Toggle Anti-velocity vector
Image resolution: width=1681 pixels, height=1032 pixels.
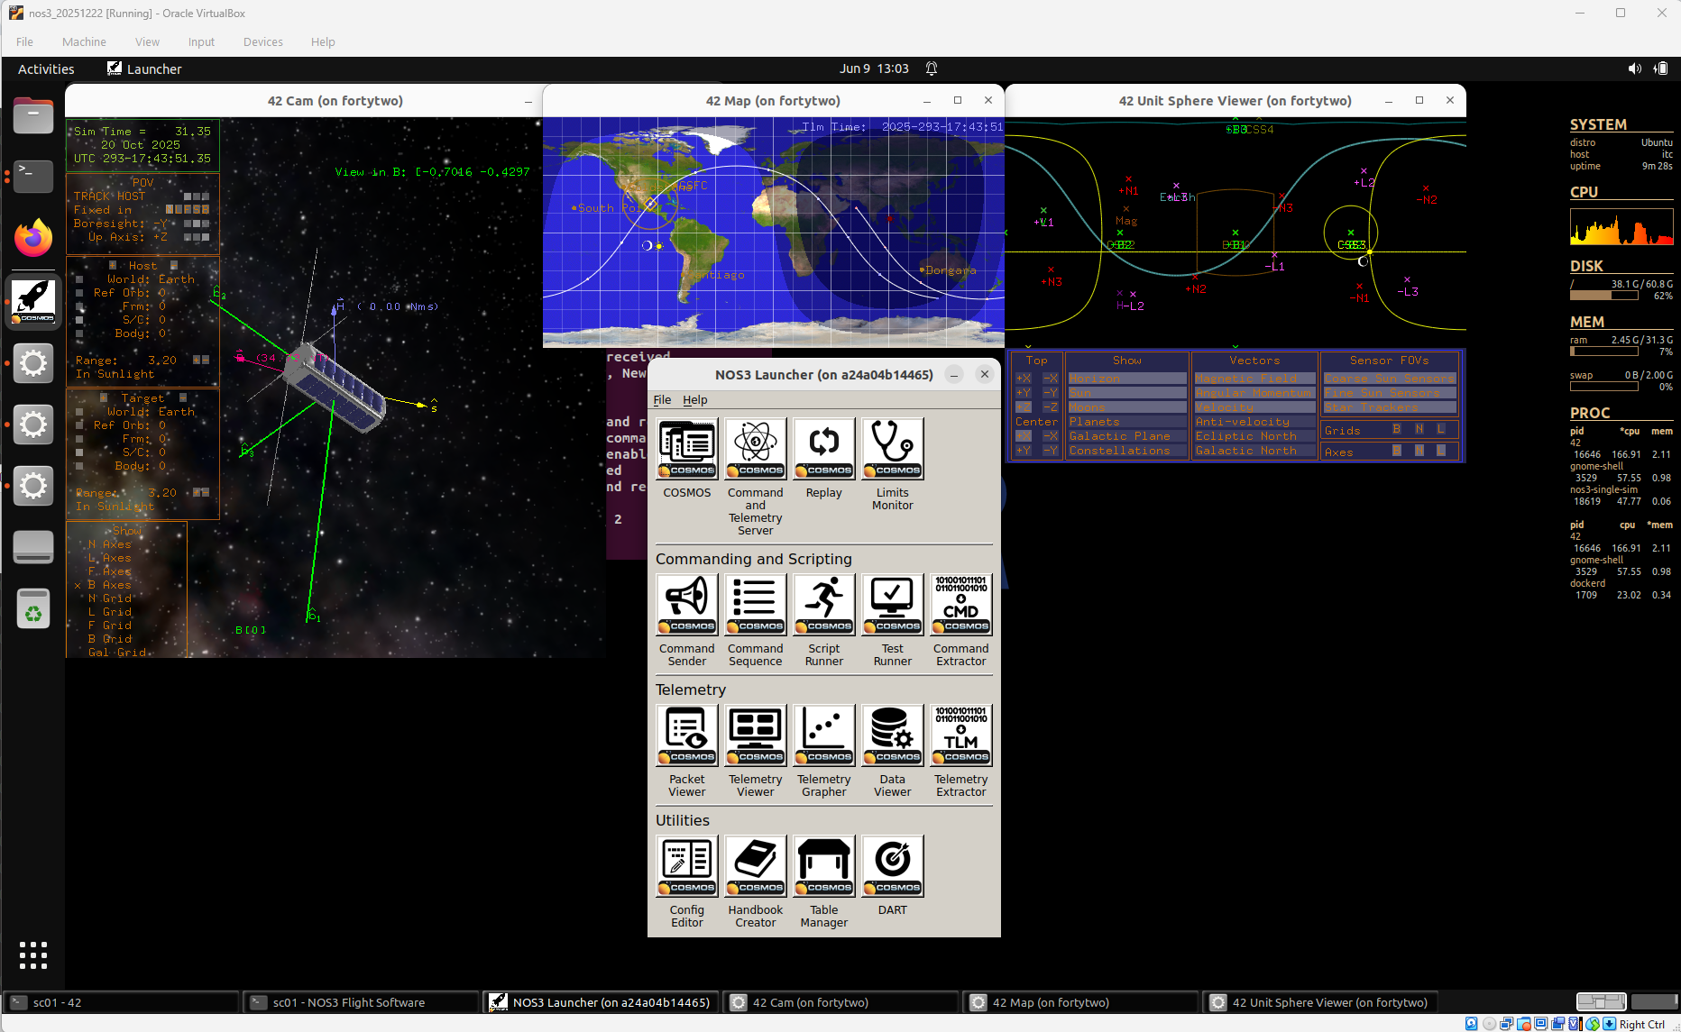(1254, 422)
